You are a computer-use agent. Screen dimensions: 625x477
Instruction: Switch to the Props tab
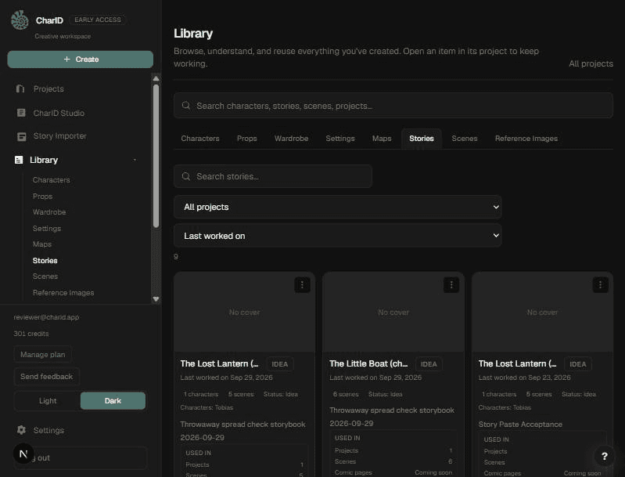[x=246, y=139]
